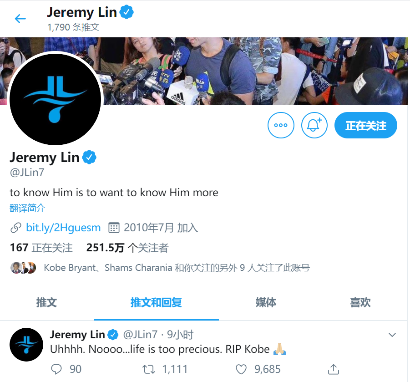Open the 喜欢 tab
410x382 pixels.
[360, 302]
